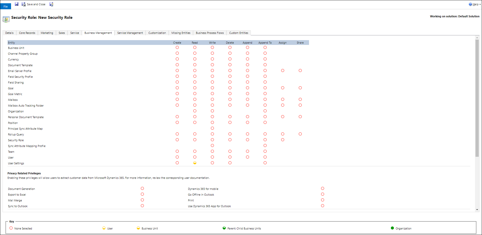This screenshot has height=235, width=482.
Task: Toggle Write privilege for Principal Sync Attribute Map
Action: pyautogui.click(x=212, y=128)
